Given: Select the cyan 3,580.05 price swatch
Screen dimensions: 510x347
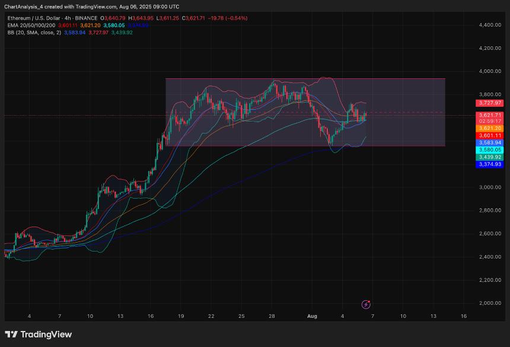Looking at the screenshot, I should coord(490,150).
